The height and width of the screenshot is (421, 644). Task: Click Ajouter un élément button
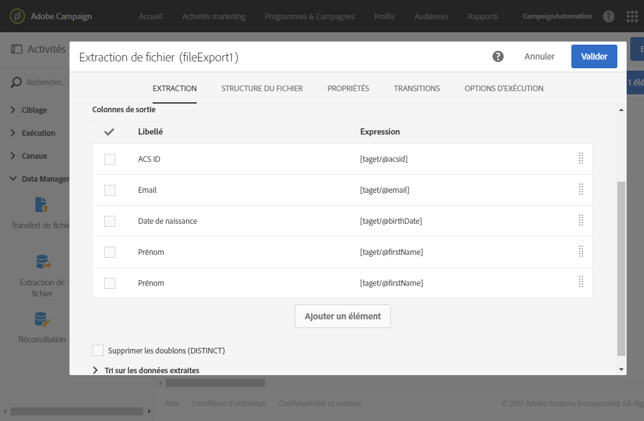point(342,316)
